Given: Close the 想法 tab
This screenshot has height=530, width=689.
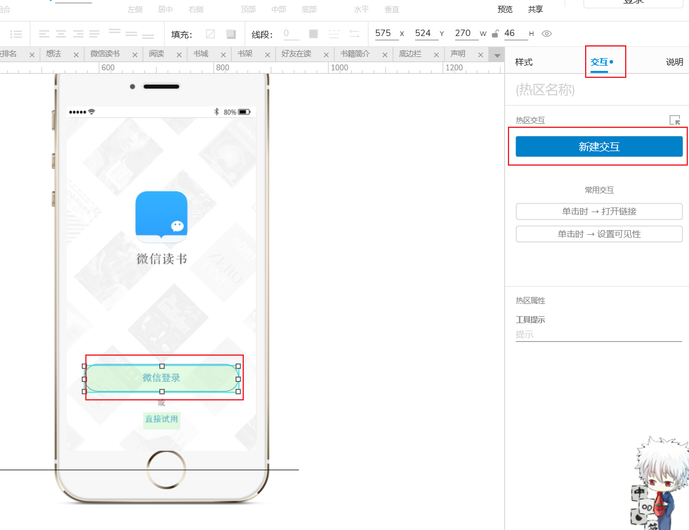Looking at the screenshot, I should pyautogui.click(x=76, y=55).
